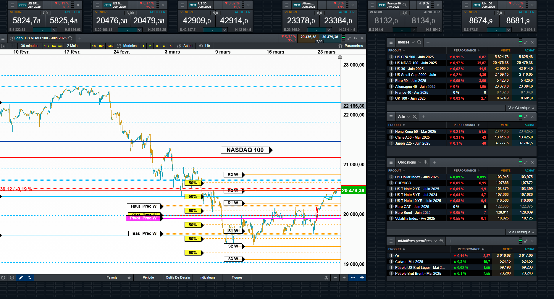Select the 10s timeframe shortcut

pyautogui.click(x=46, y=46)
